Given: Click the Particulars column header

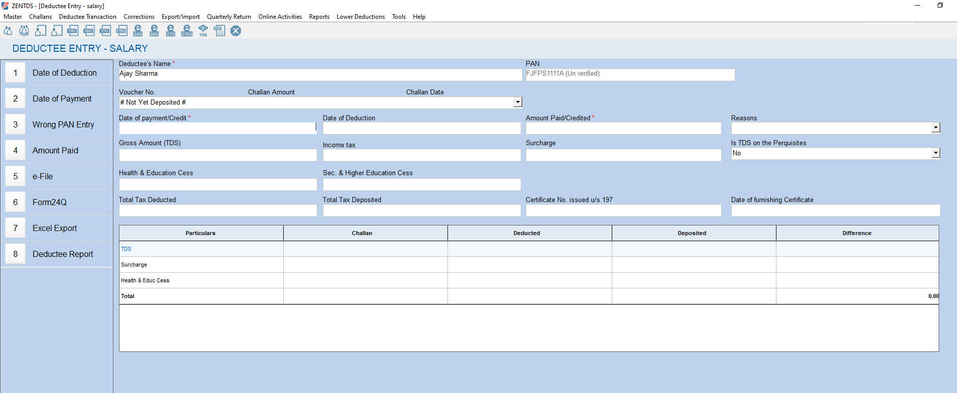Looking at the screenshot, I should 201,233.
